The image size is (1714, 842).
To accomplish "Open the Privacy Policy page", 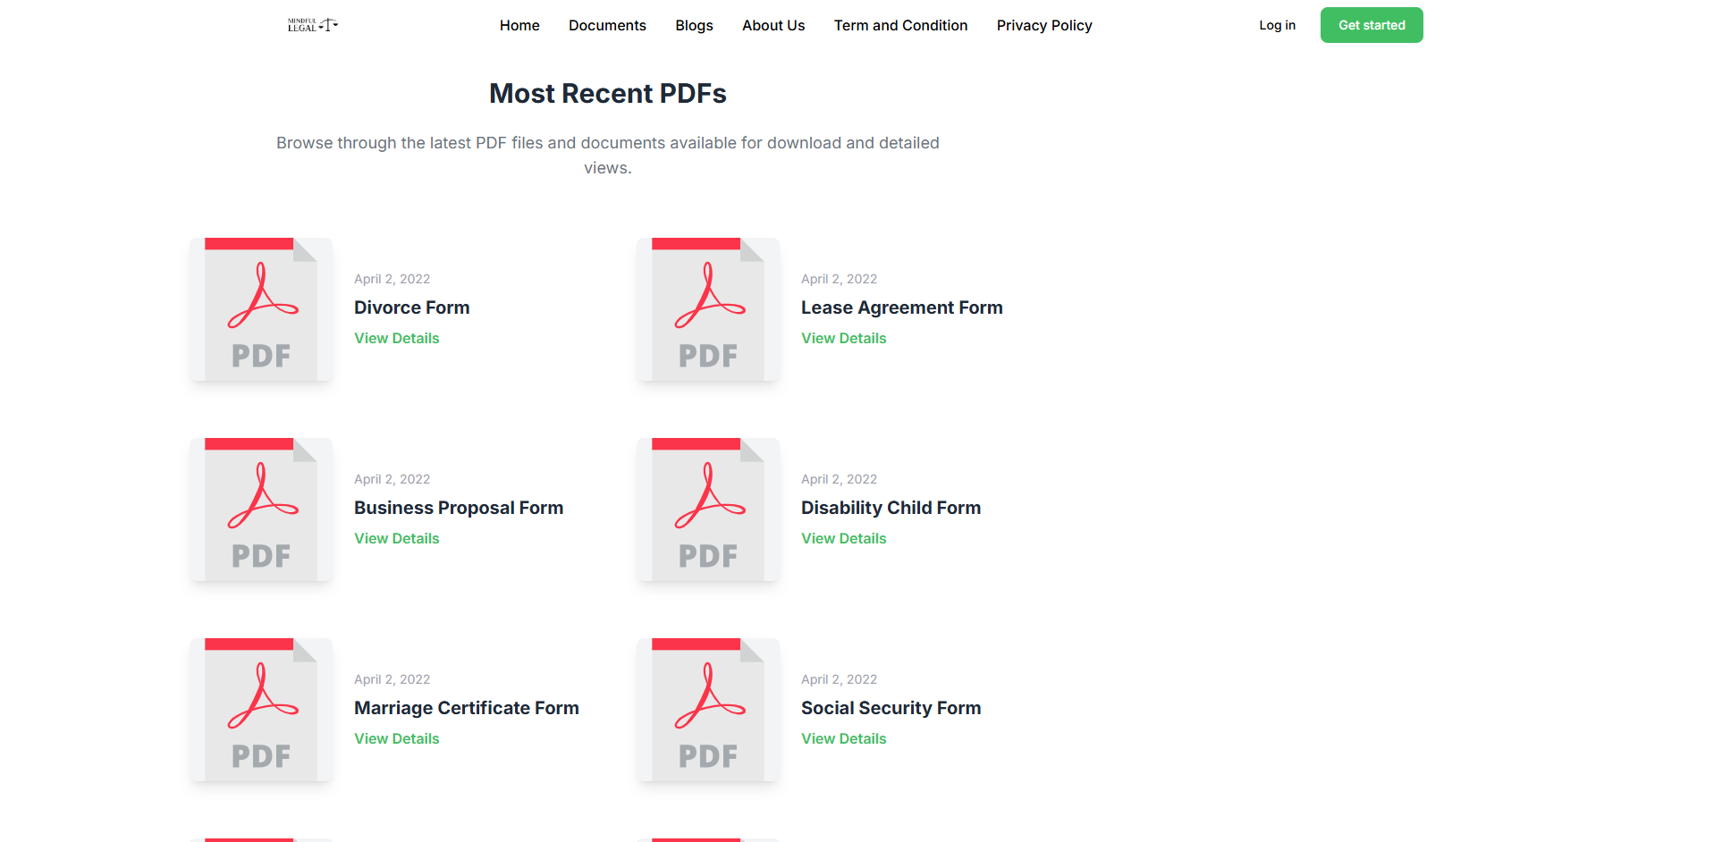I will pyautogui.click(x=1044, y=25).
